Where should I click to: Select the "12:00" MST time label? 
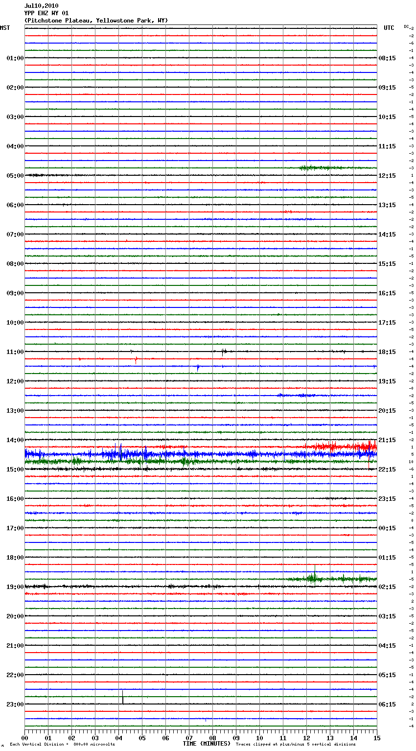point(15,381)
